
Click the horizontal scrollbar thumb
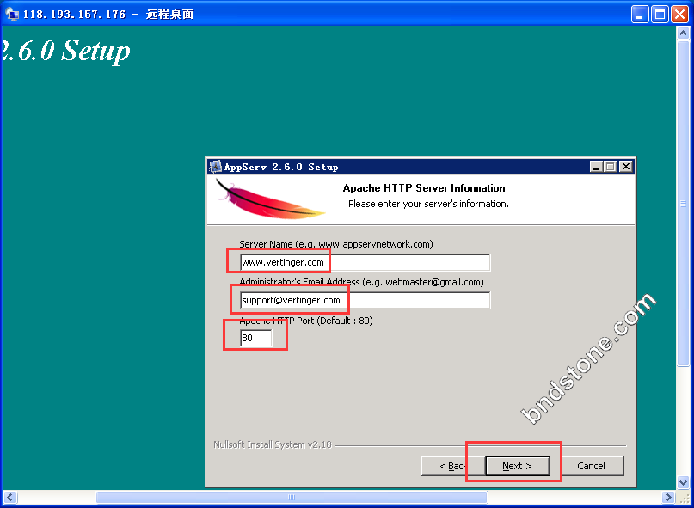click(x=292, y=497)
